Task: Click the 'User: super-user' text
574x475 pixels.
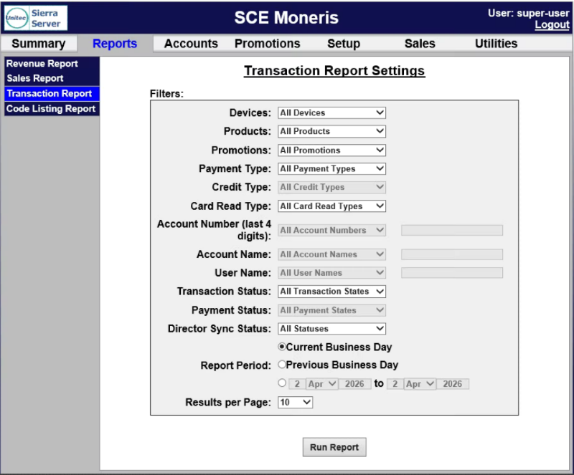Action: tap(529, 13)
